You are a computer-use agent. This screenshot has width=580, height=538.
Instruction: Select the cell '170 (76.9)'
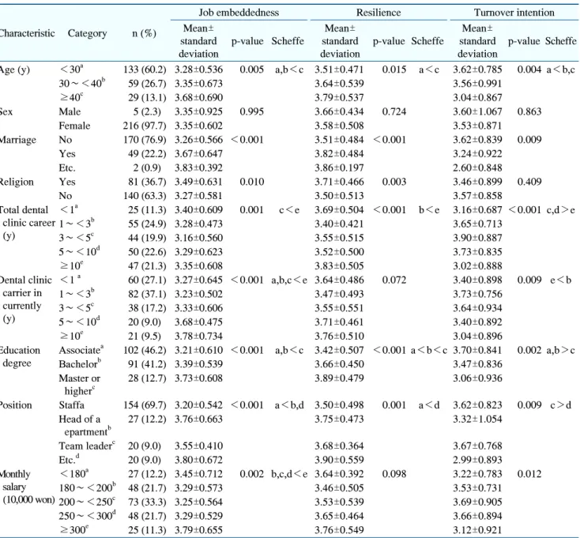pyautogui.click(x=145, y=140)
